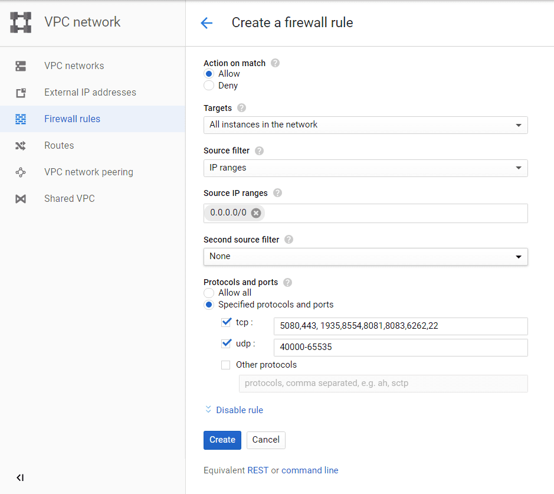The image size is (554, 494).
Task: Click the Routes sidebar icon
Action: (x=21, y=146)
